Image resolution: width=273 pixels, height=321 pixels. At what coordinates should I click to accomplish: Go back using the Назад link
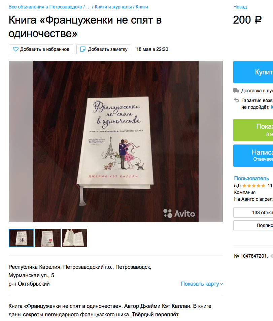click(x=240, y=7)
